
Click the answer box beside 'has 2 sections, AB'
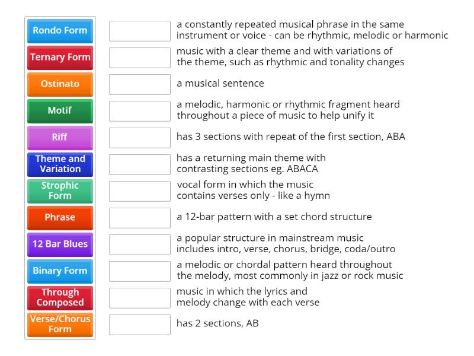pyautogui.click(x=140, y=325)
